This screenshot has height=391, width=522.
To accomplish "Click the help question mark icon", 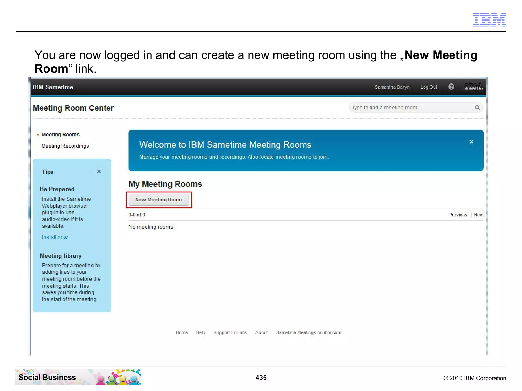I will [x=451, y=87].
